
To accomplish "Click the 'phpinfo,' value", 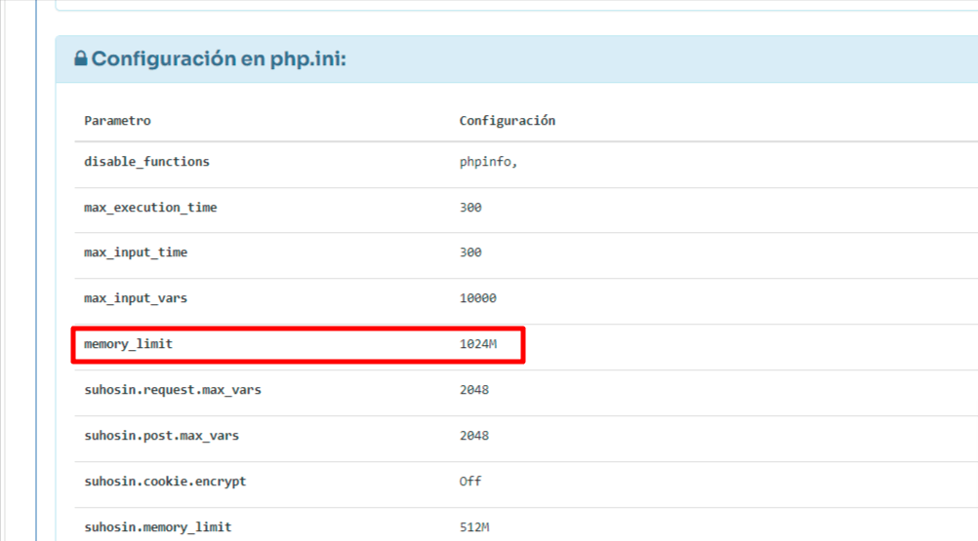I will tap(488, 162).
